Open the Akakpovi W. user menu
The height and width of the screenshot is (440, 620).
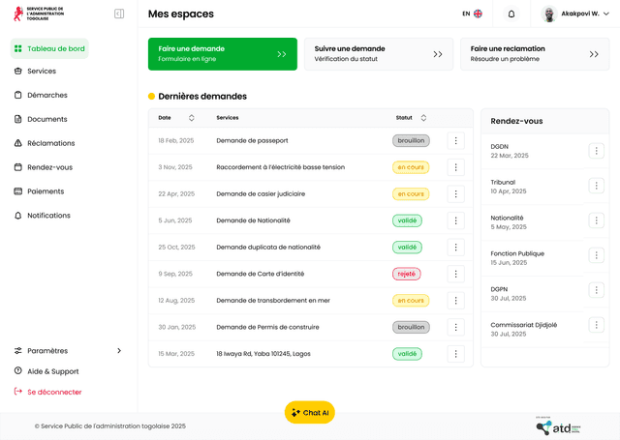tap(574, 14)
